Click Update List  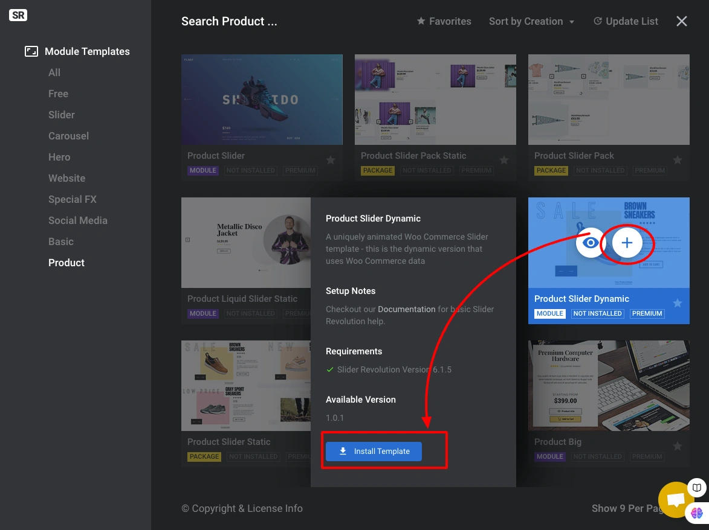point(626,21)
